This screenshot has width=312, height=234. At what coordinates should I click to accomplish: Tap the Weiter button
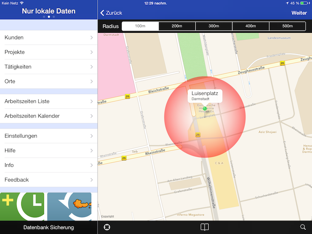coord(299,13)
